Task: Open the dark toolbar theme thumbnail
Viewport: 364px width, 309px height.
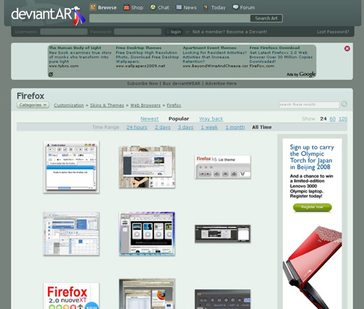Action: coord(223,299)
